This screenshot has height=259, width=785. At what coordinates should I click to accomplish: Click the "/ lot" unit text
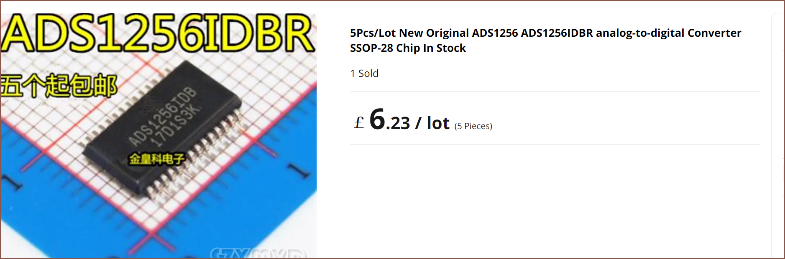tap(432, 123)
